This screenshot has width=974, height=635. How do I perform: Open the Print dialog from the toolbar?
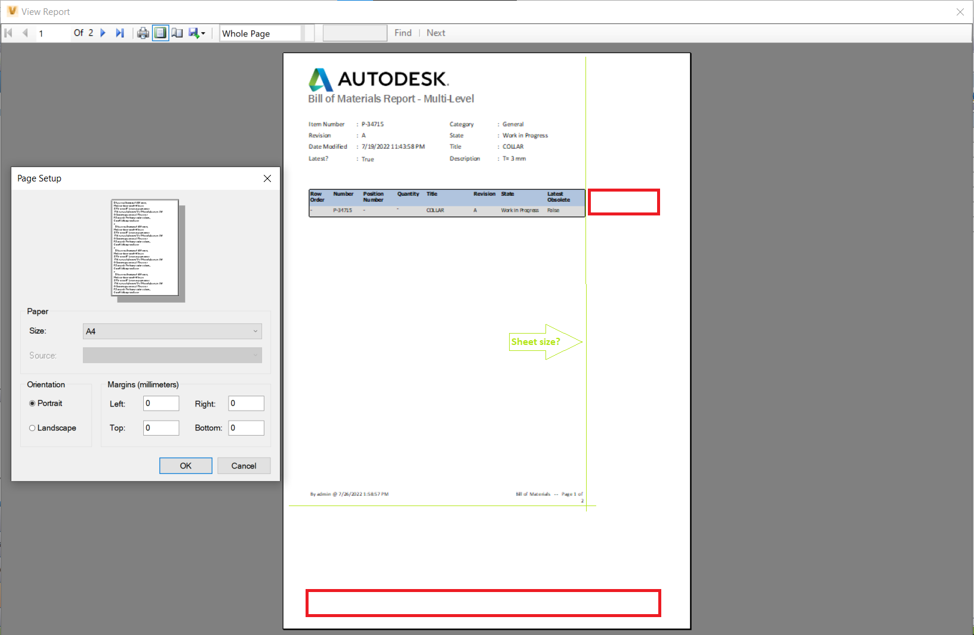[x=143, y=33]
